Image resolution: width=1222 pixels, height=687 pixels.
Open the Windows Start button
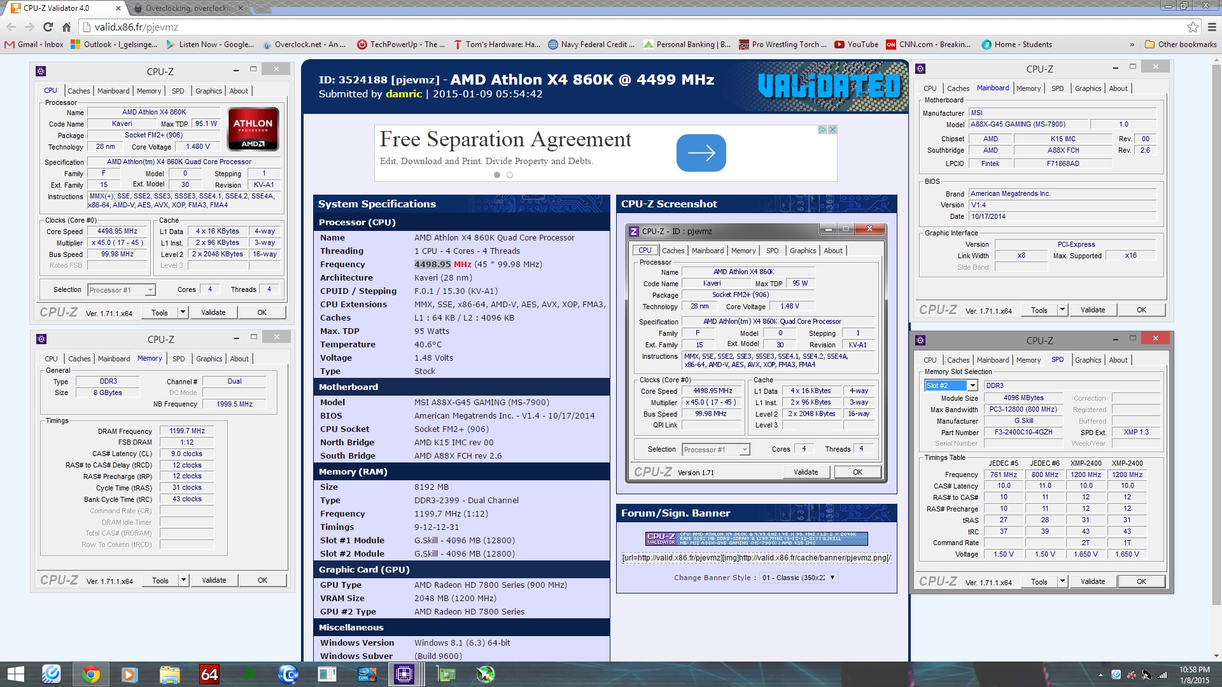tap(15, 674)
